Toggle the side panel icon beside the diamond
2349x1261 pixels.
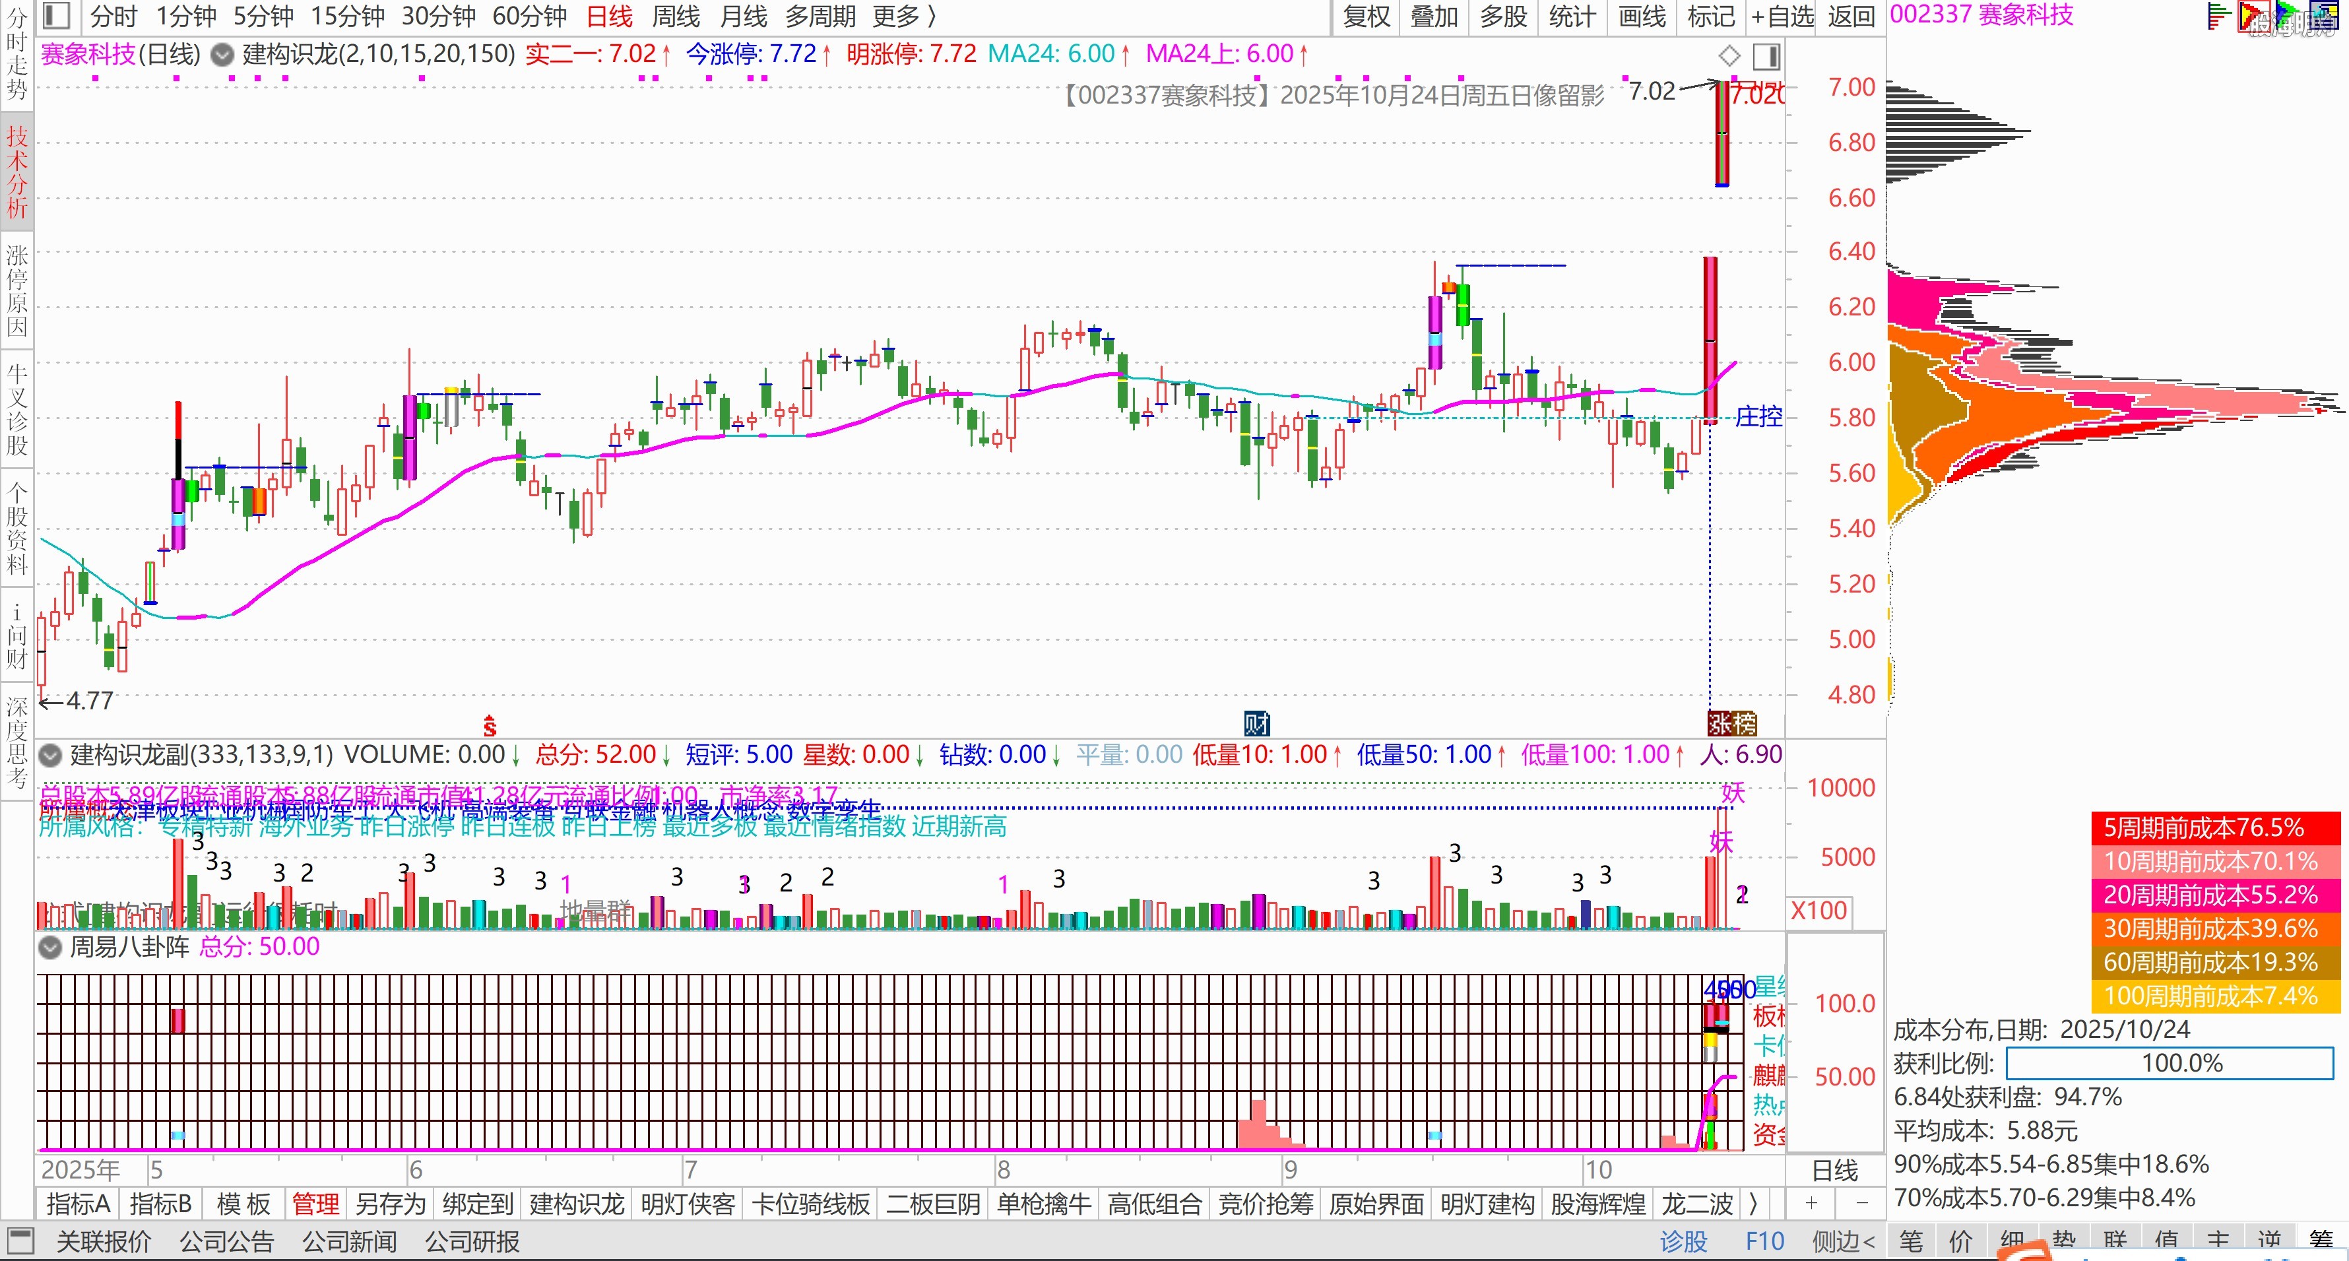click(x=1766, y=57)
